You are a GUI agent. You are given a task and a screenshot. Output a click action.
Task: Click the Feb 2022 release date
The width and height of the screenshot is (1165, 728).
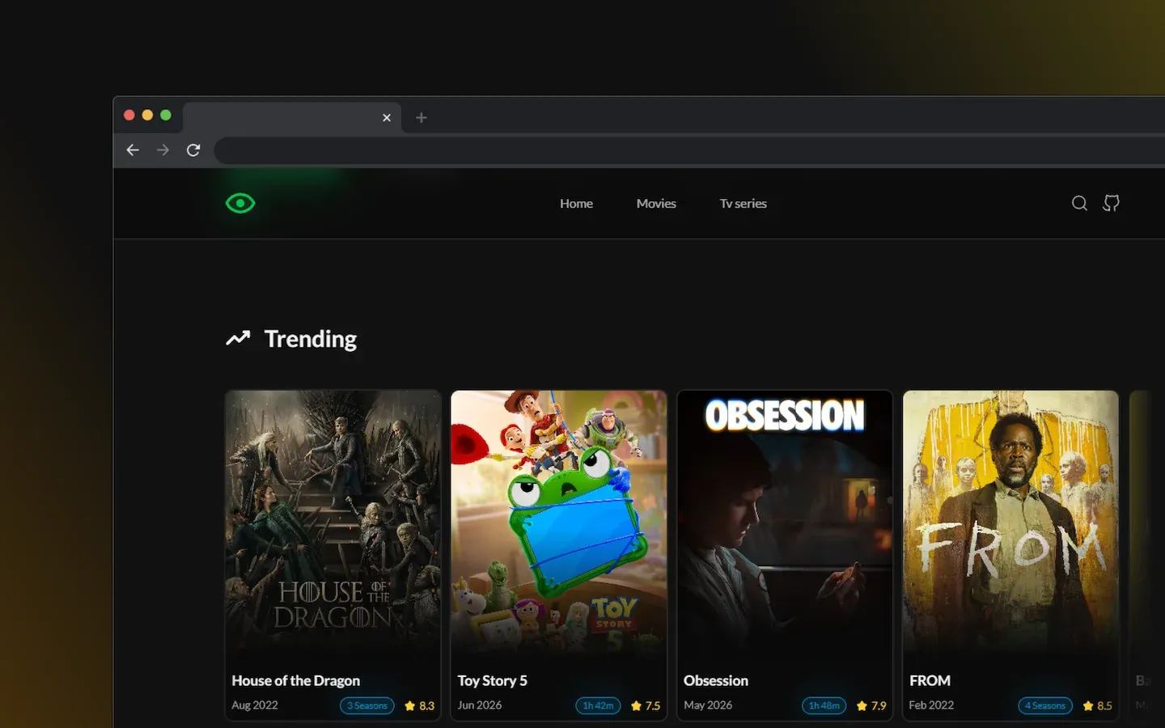(931, 705)
